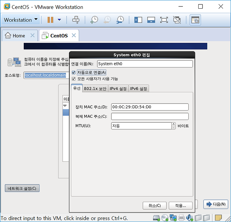Open the snapshot manager
This screenshot has width=231, height=222.
click(x=120, y=20)
